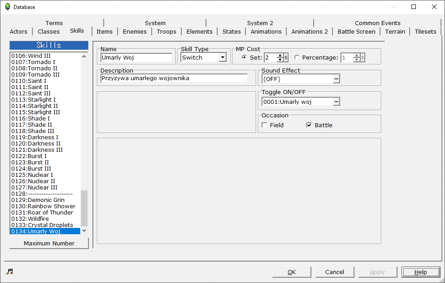Open the Elements tab

(x=199, y=31)
